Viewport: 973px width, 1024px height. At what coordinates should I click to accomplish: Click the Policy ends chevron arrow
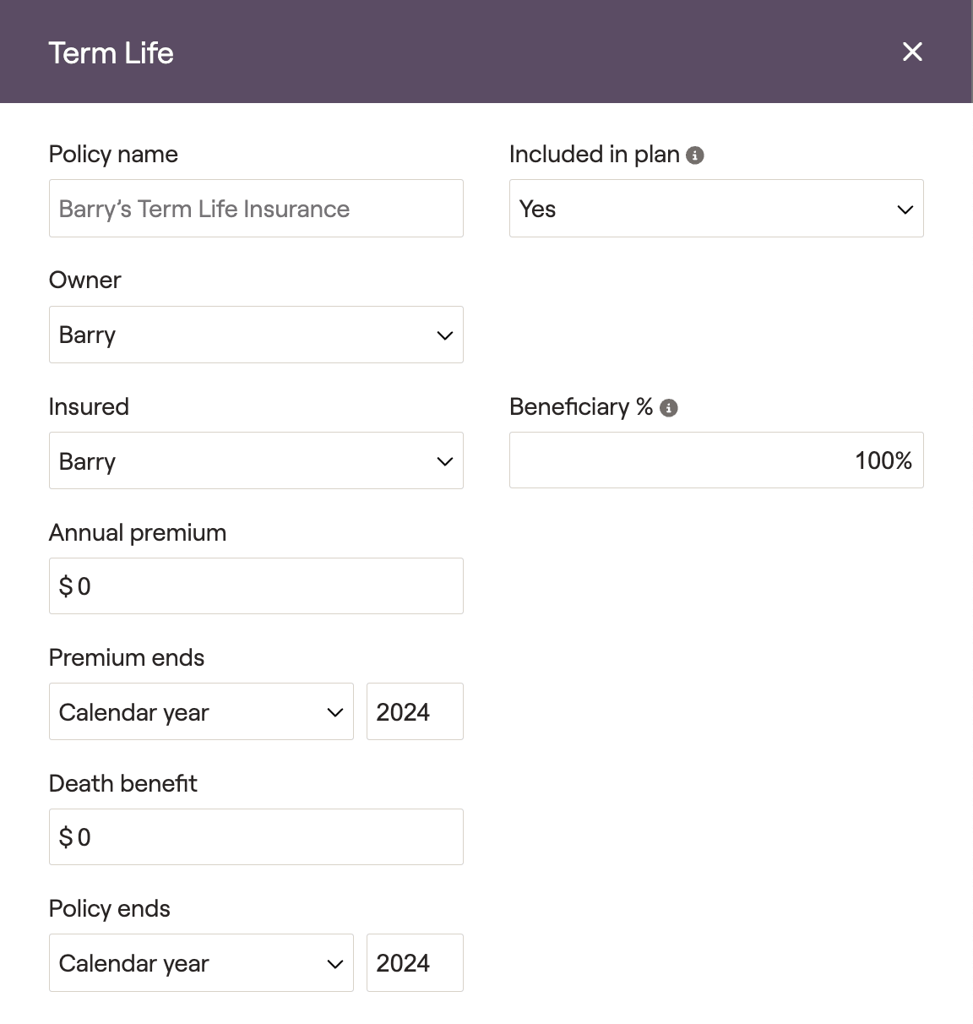tap(335, 964)
